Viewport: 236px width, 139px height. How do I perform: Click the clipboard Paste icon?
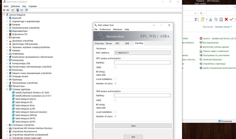221,19
